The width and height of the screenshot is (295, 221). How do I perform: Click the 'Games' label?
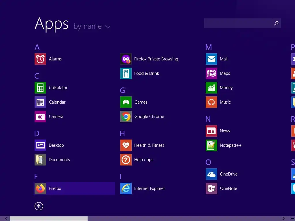pos(141,102)
